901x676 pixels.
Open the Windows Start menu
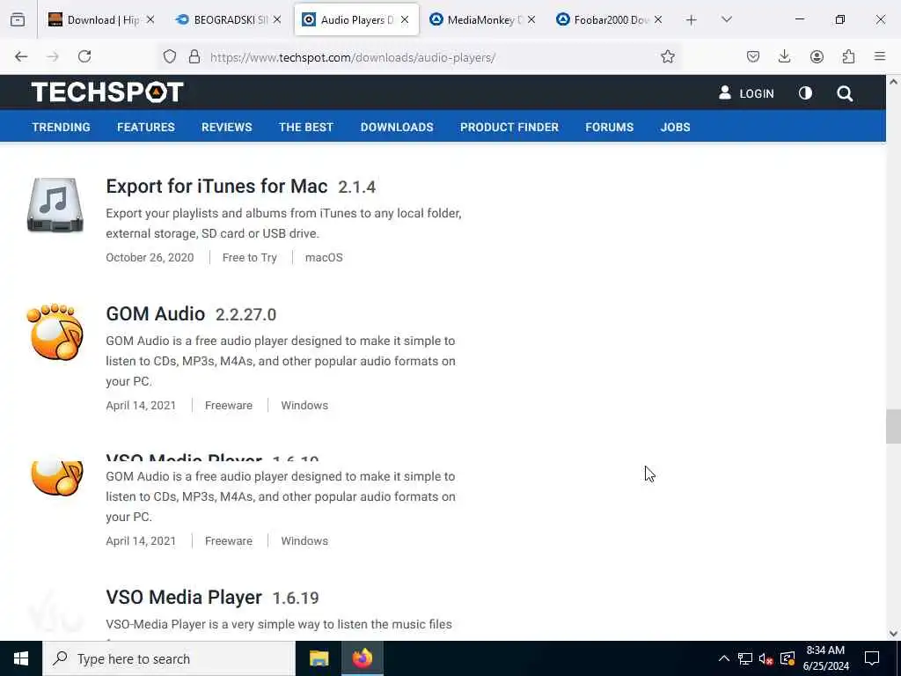(21, 658)
